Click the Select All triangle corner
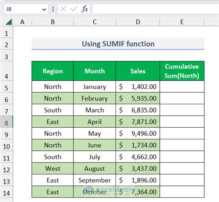219x202 pixels. tap(9, 22)
